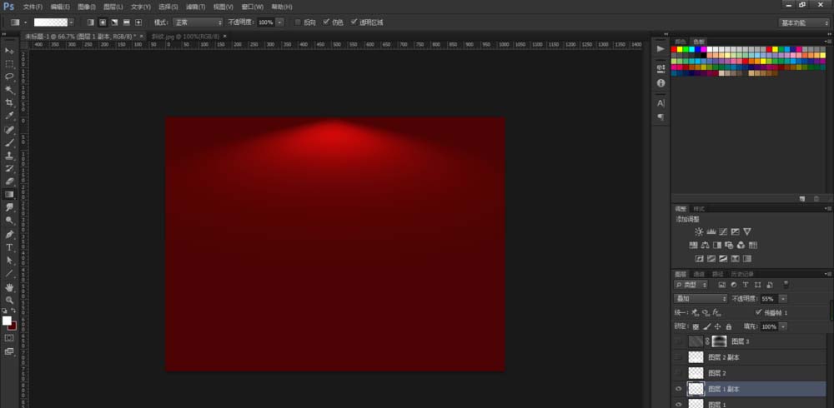The image size is (834, 408).
Task: Select the Path Selection tool
Action: [x=9, y=261]
